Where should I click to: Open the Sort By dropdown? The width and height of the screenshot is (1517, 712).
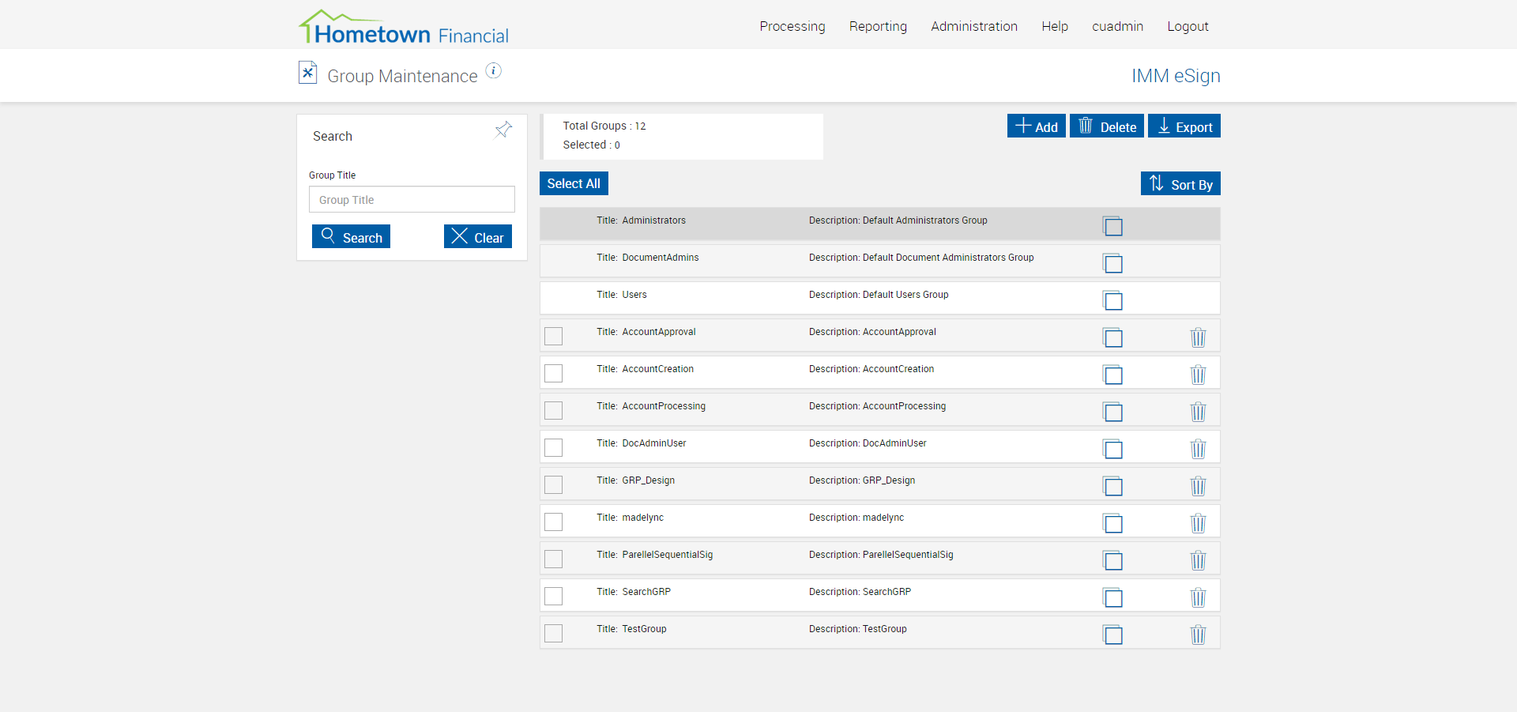(x=1180, y=184)
